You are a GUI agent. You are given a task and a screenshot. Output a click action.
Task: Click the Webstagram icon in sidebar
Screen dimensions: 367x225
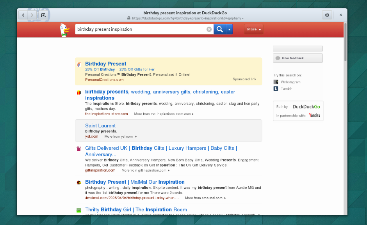click(x=276, y=82)
